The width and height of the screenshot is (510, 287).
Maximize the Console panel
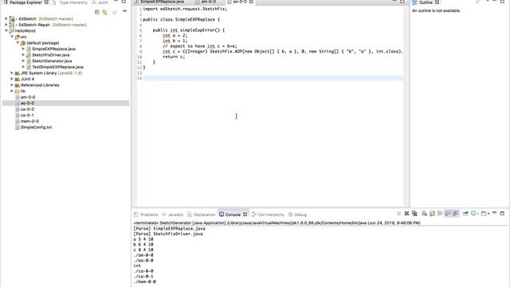coord(502,214)
